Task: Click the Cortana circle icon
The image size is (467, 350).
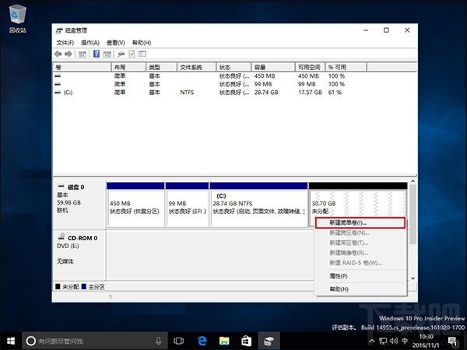Action: coord(30,341)
